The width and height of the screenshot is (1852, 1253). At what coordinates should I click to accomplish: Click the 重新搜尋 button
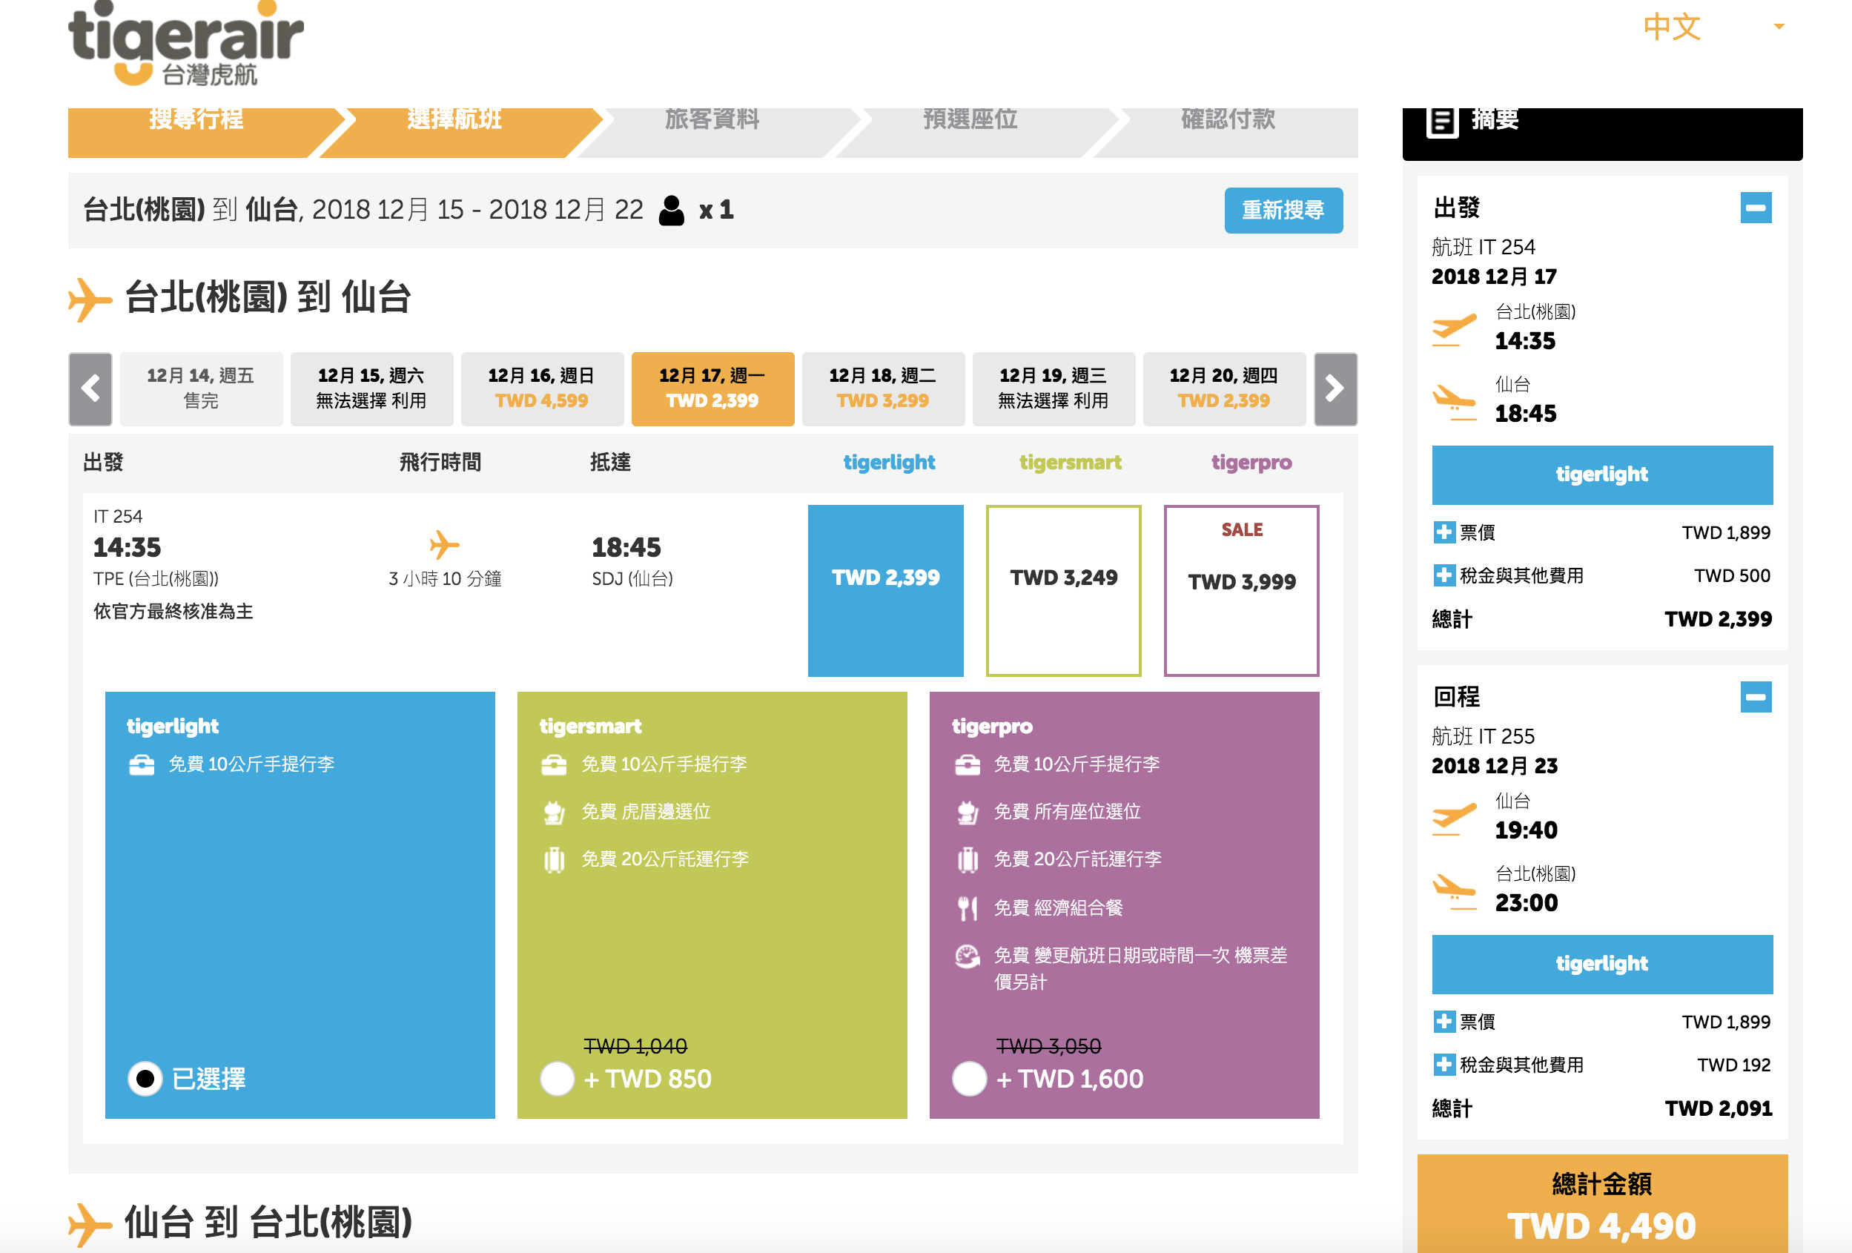tap(1283, 211)
